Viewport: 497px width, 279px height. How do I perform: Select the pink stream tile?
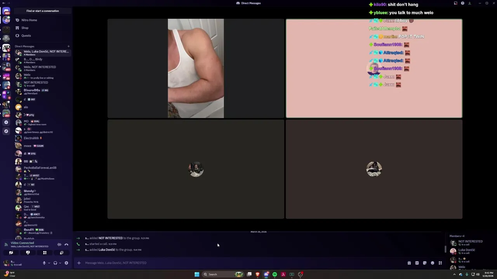[374, 68]
